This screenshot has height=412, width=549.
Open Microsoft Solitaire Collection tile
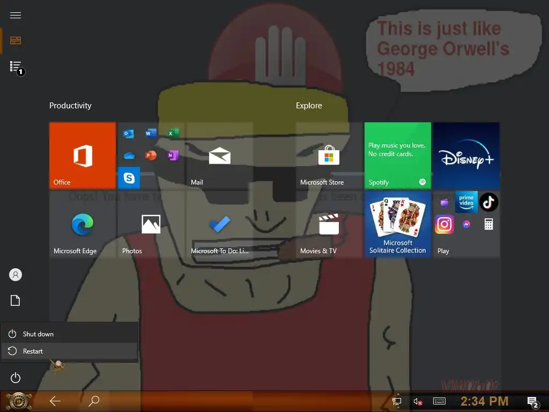click(398, 224)
